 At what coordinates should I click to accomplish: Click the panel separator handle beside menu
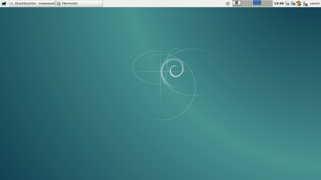8,3
